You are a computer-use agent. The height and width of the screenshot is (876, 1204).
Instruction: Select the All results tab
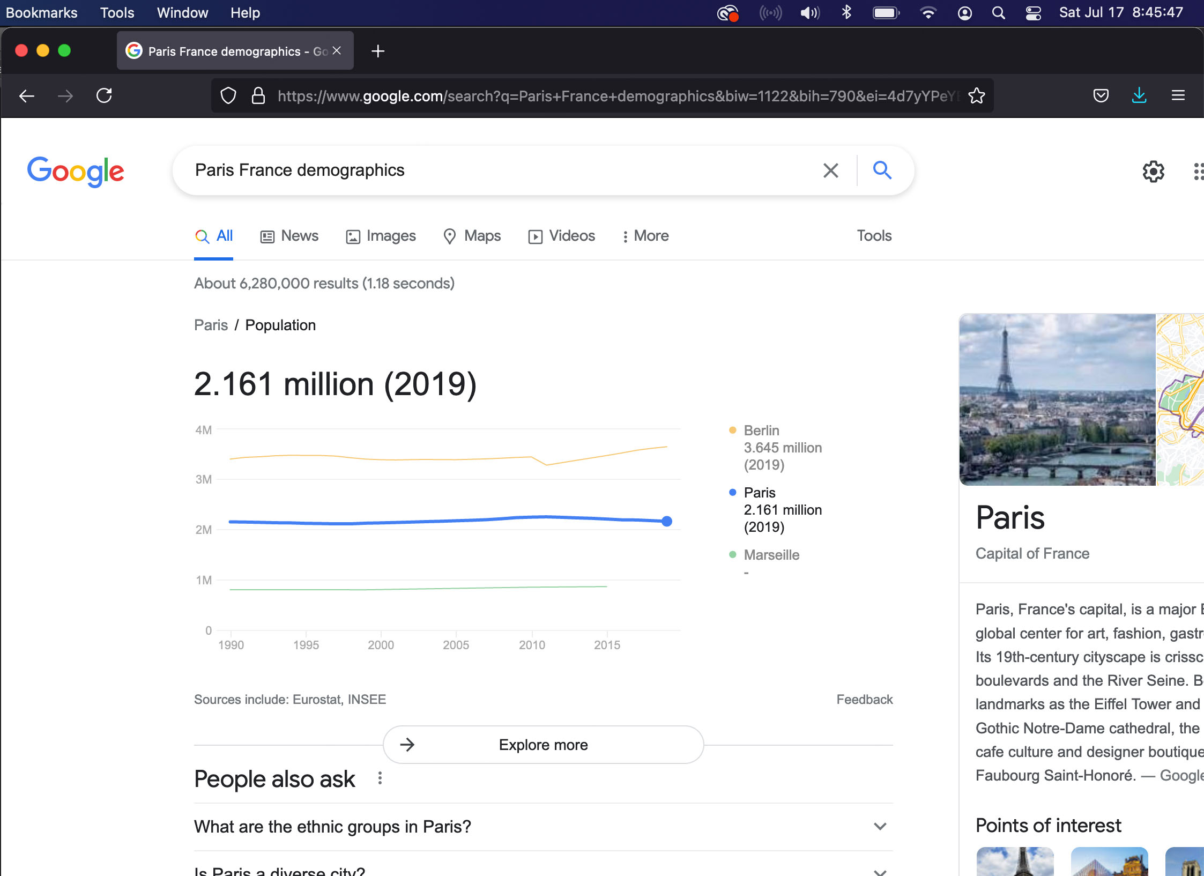pos(214,236)
